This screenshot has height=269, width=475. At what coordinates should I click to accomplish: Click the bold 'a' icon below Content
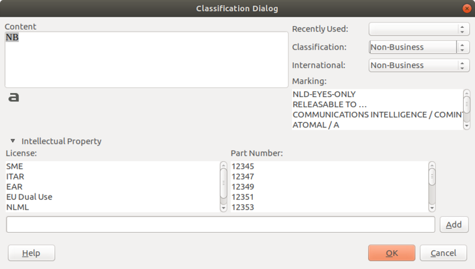(x=14, y=97)
